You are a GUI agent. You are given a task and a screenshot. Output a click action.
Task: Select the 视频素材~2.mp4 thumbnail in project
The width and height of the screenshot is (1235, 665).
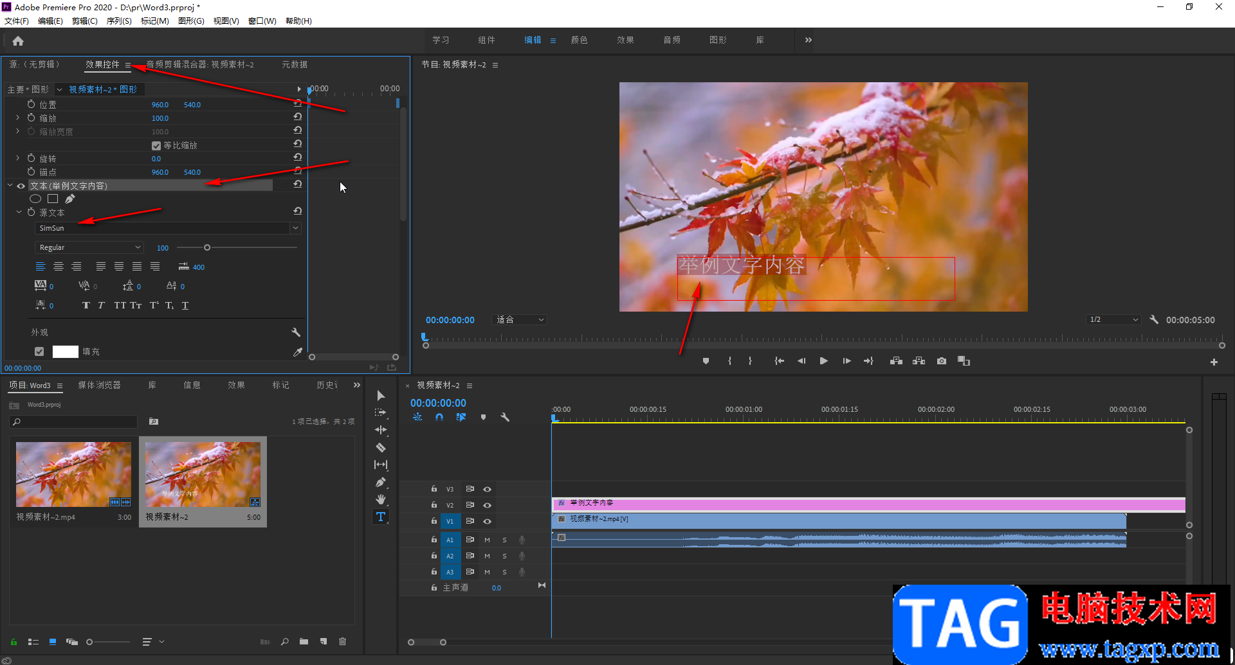click(73, 475)
